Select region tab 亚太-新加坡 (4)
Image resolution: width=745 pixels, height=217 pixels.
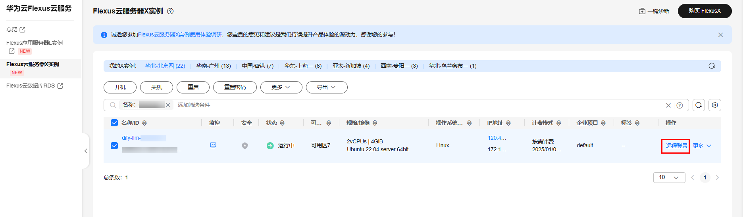pyautogui.click(x=351, y=66)
